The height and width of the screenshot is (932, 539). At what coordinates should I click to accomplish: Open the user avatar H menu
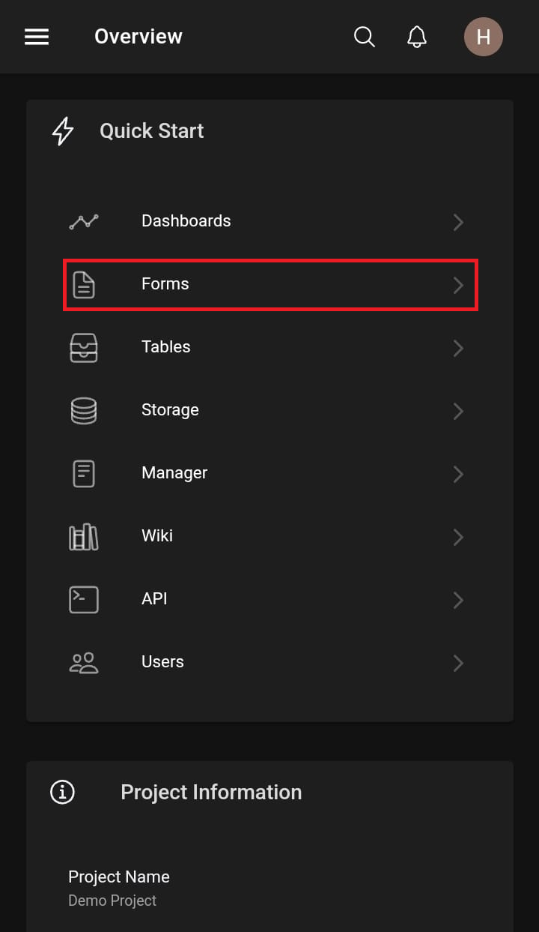point(483,37)
